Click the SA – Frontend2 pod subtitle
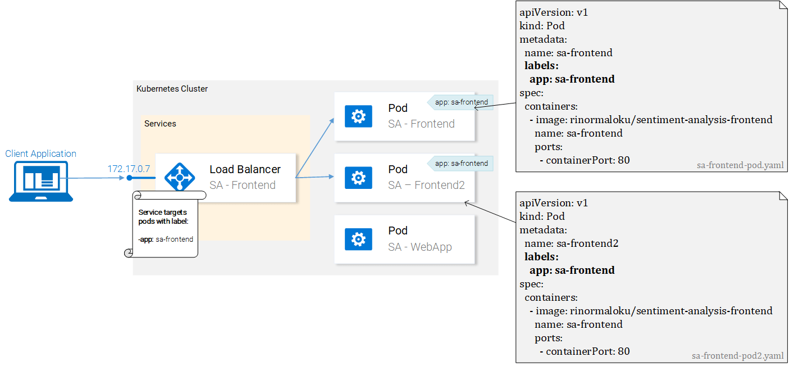 point(426,185)
